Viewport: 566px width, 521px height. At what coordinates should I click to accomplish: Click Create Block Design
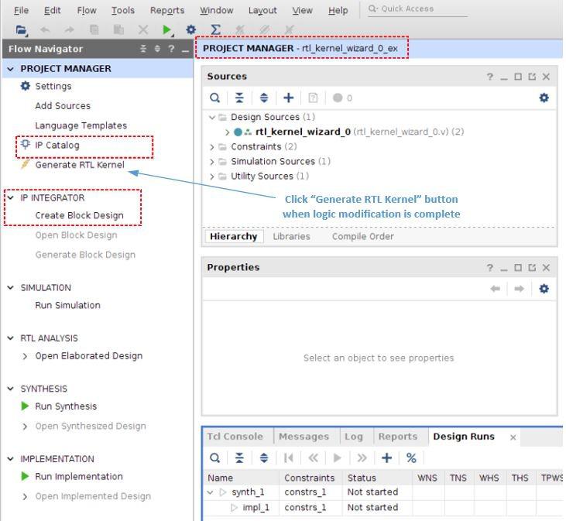pos(80,215)
